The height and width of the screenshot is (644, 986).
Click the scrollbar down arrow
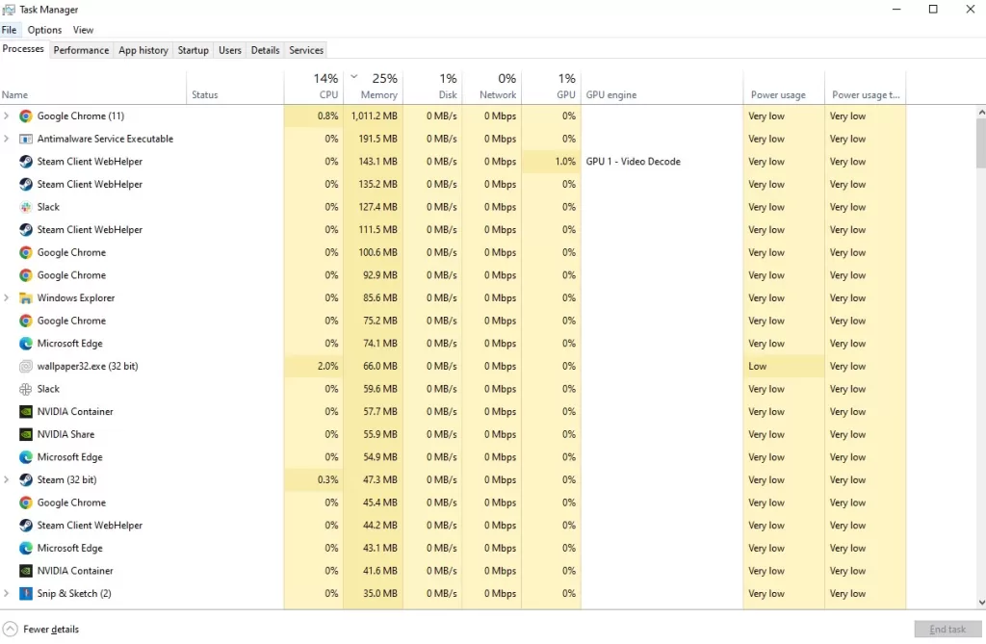(x=981, y=603)
